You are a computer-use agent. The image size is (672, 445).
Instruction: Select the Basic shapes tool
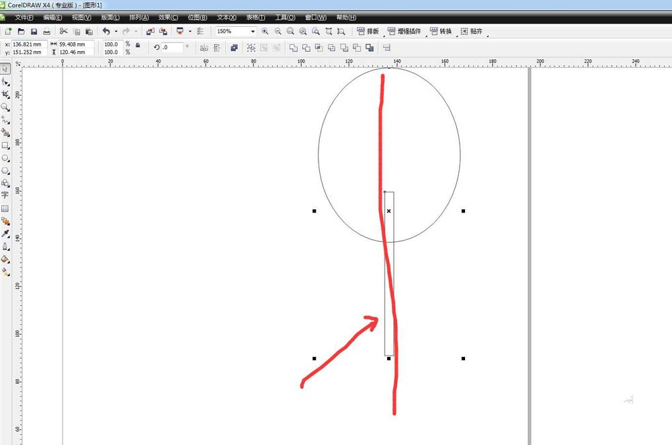(5, 183)
